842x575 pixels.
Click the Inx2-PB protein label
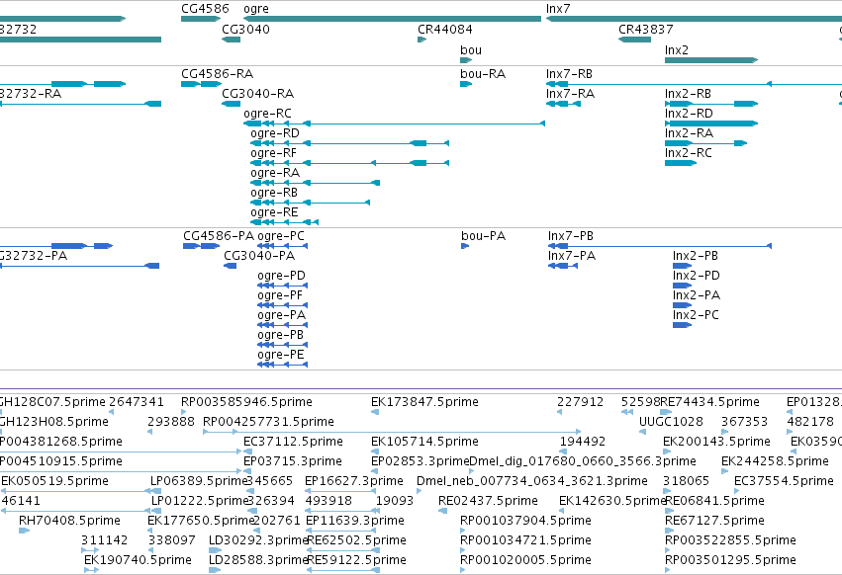click(x=696, y=256)
